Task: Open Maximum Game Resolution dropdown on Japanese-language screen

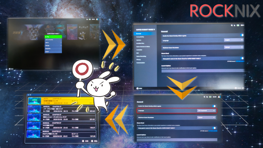Action: tap(206, 117)
